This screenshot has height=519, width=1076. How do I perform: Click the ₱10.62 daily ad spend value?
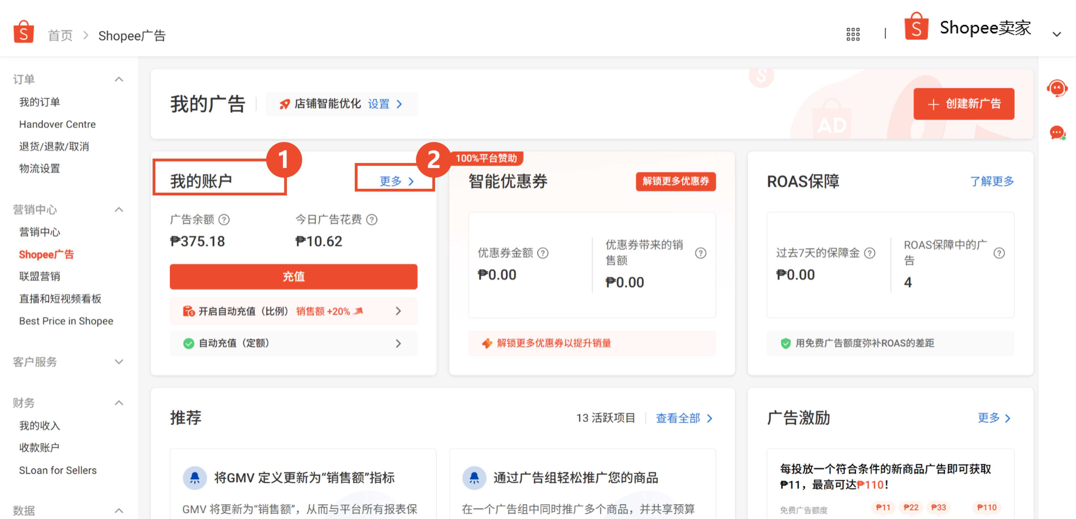pos(319,241)
